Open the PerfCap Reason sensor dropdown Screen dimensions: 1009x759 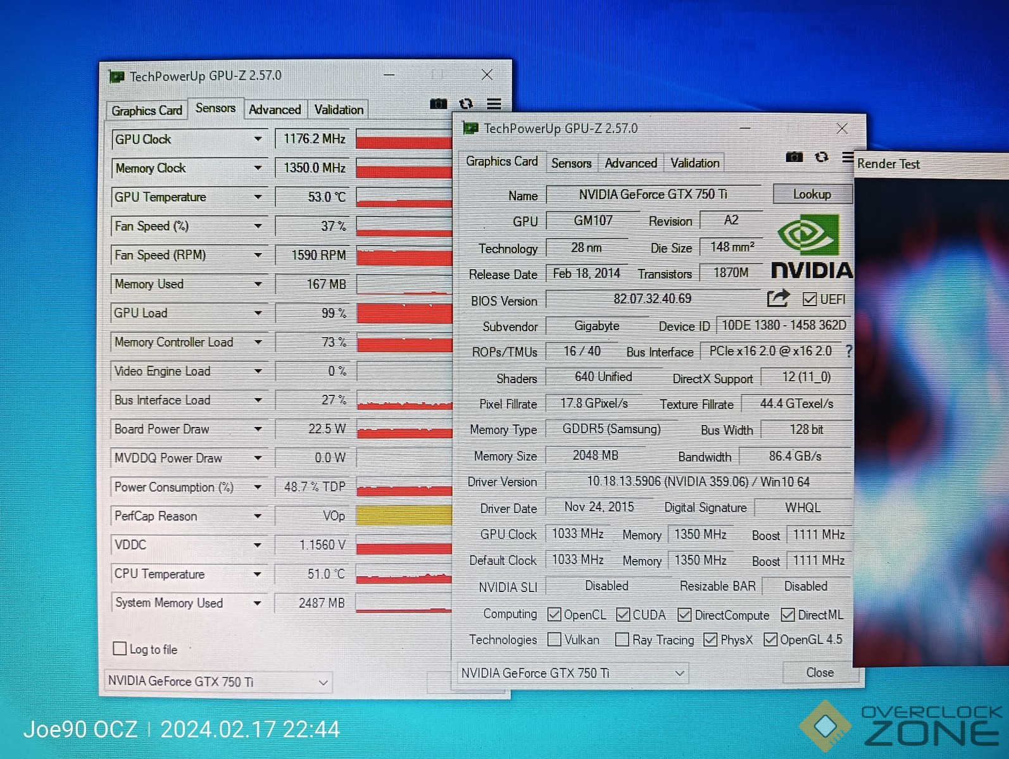tap(258, 516)
